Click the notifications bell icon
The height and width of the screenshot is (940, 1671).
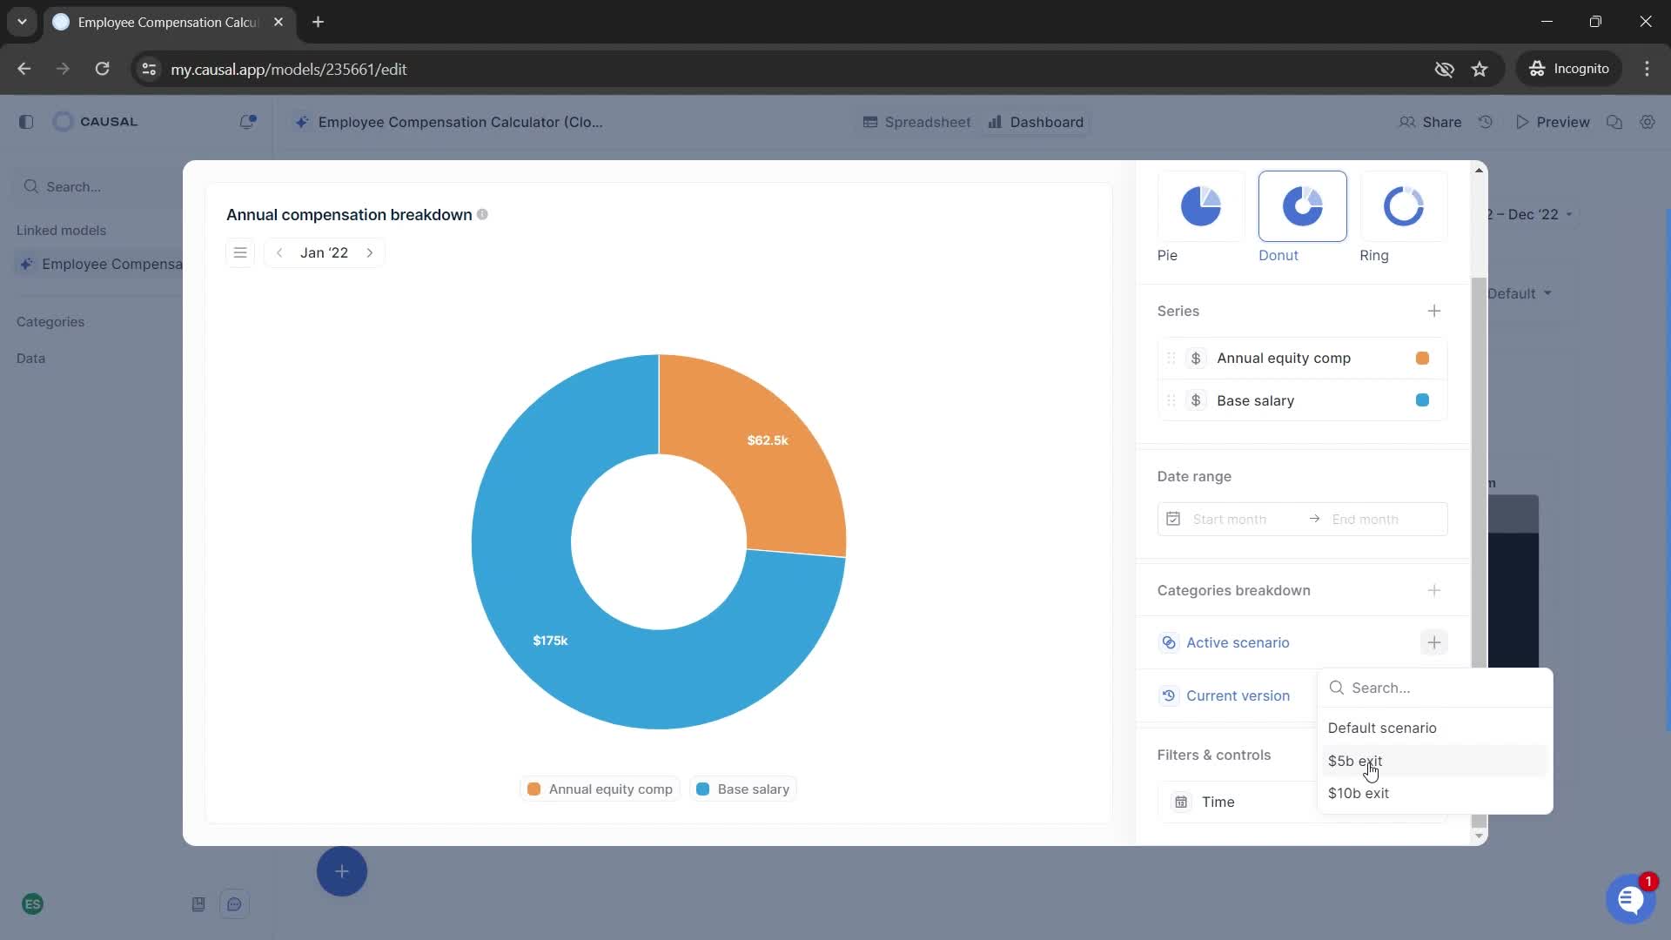click(x=247, y=120)
